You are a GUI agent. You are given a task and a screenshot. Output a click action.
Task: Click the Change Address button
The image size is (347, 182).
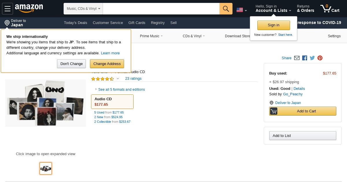coord(107,64)
